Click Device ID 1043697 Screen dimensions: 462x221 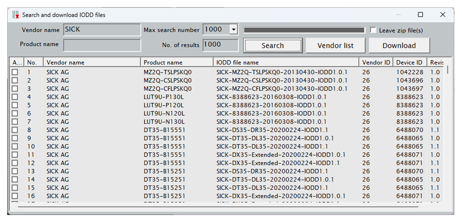[x=409, y=89]
